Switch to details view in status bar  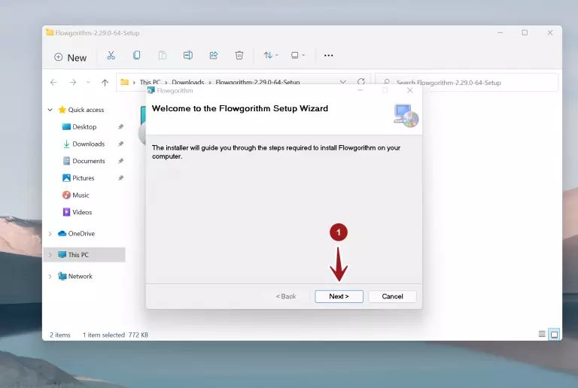point(542,334)
